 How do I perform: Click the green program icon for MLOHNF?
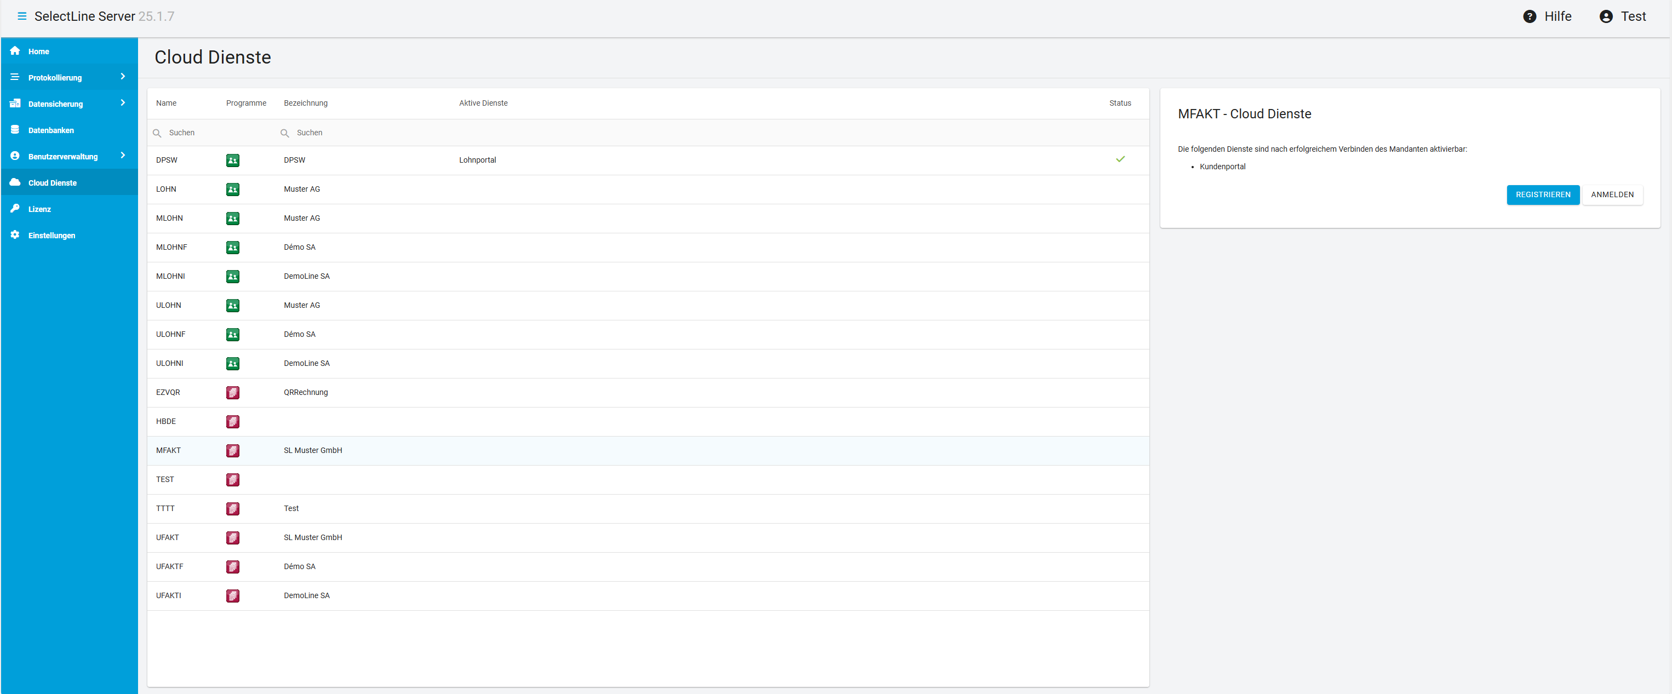pyautogui.click(x=232, y=248)
